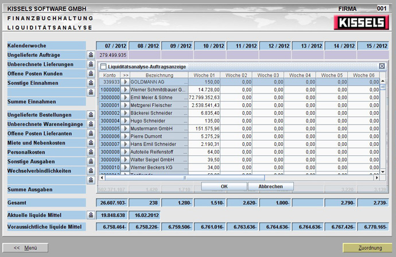Expand the Werner Beckers KG row arrow
Screen dimensions: 396x257
click(125, 168)
